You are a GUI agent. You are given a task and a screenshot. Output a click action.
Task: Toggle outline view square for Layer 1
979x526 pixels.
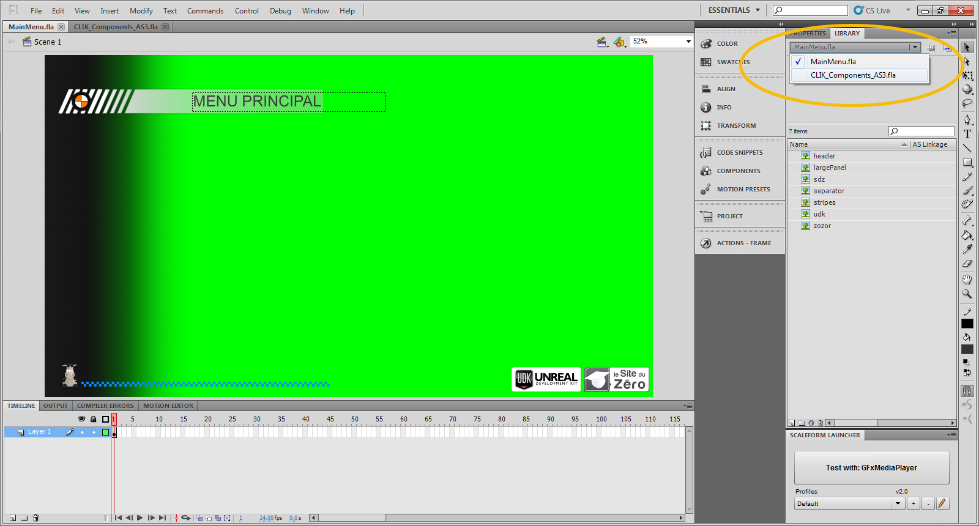point(105,432)
